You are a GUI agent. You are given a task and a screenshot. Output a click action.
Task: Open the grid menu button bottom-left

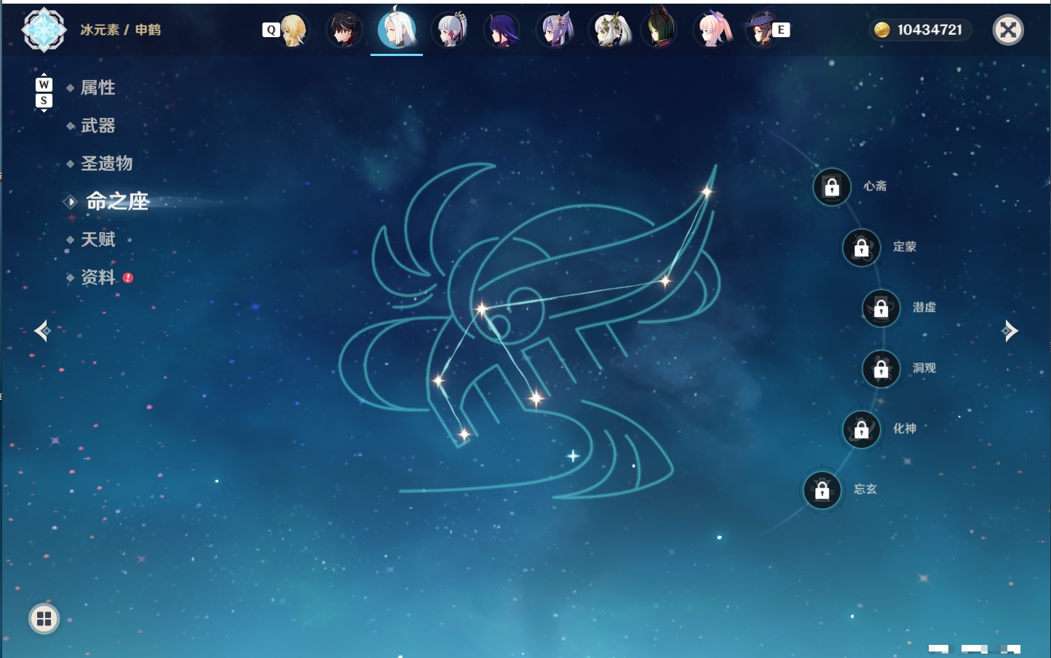[x=44, y=619]
